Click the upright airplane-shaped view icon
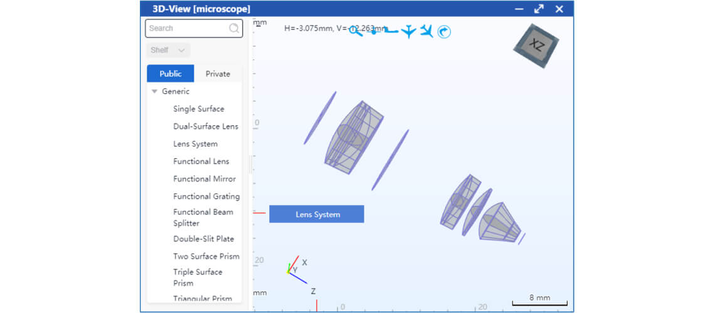Viewport: 715px width, 313px height. pos(409,31)
